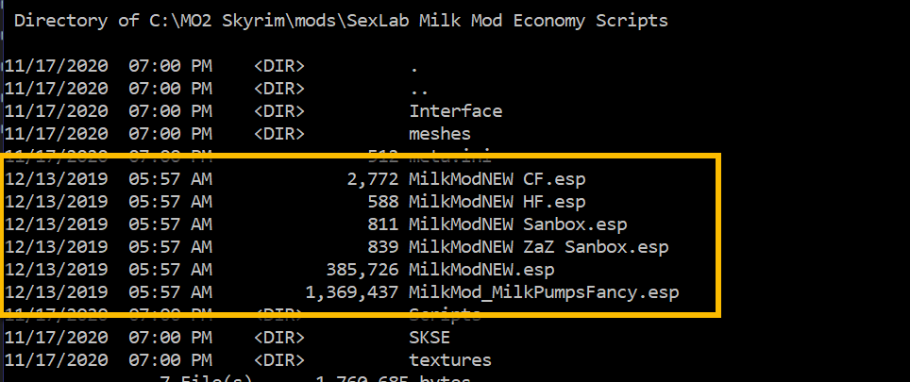Select the meshes directory name

[x=440, y=134]
